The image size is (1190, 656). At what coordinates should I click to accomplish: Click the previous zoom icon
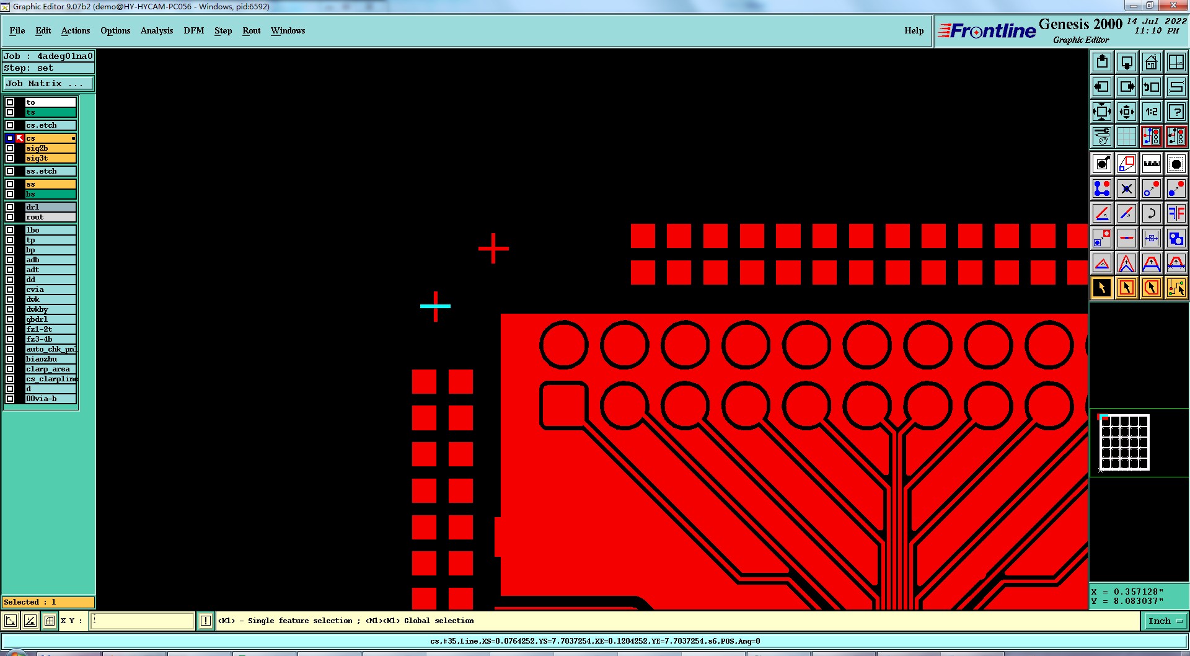[x=1152, y=87]
